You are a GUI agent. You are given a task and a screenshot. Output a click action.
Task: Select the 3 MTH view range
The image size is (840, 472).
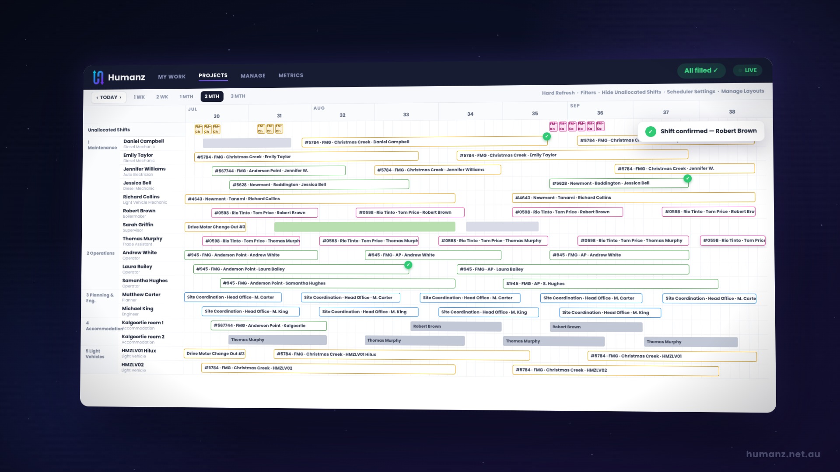click(238, 96)
